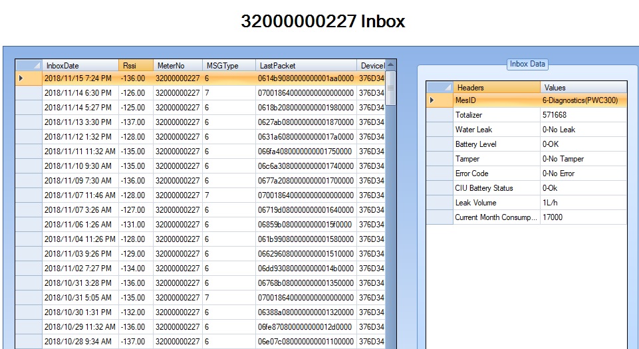Click the MSGType column header

(x=229, y=66)
